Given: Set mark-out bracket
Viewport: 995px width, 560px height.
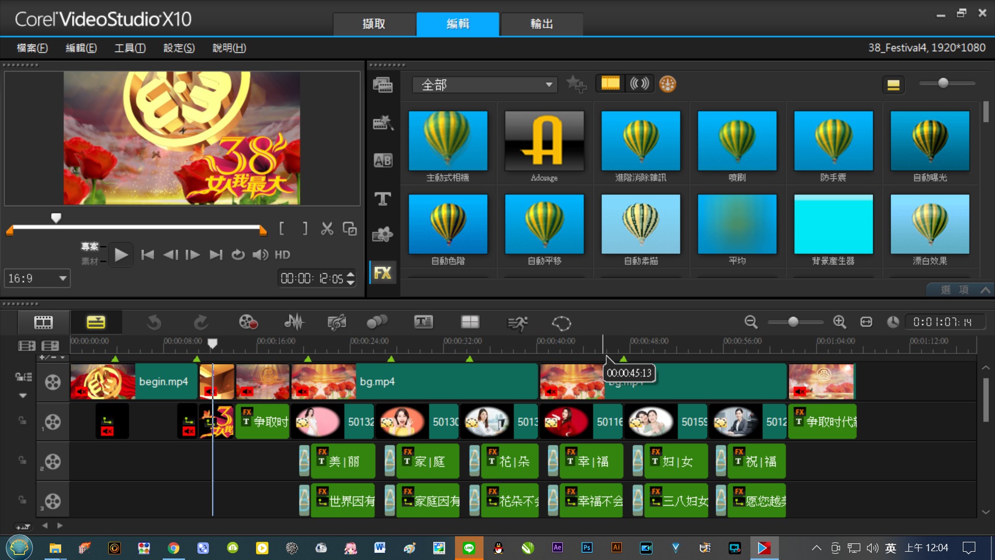Looking at the screenshot, I should pyautogui.click(x=305, y=229).
